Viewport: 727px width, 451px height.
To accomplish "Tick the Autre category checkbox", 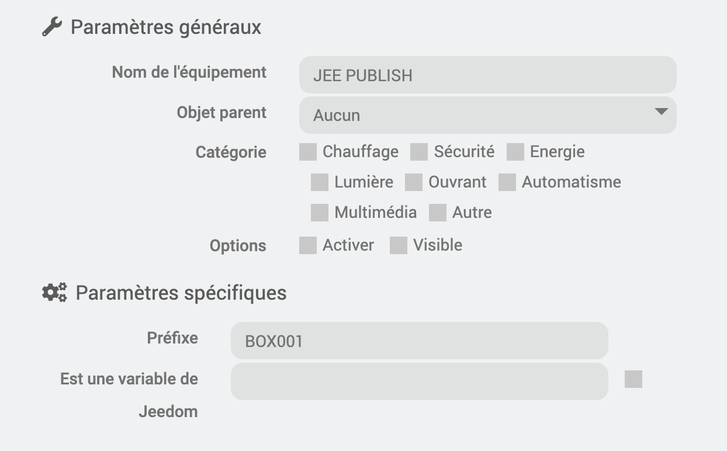I will pyautogui.click(x=438, y=213).
